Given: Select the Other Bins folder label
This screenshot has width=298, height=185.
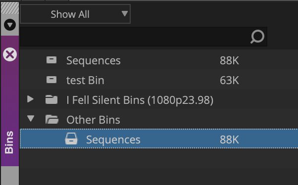Looking at the screenshot, I should [93, 120].
